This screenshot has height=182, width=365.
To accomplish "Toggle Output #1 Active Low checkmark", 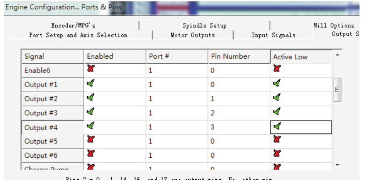I will [x=277, y=83].
